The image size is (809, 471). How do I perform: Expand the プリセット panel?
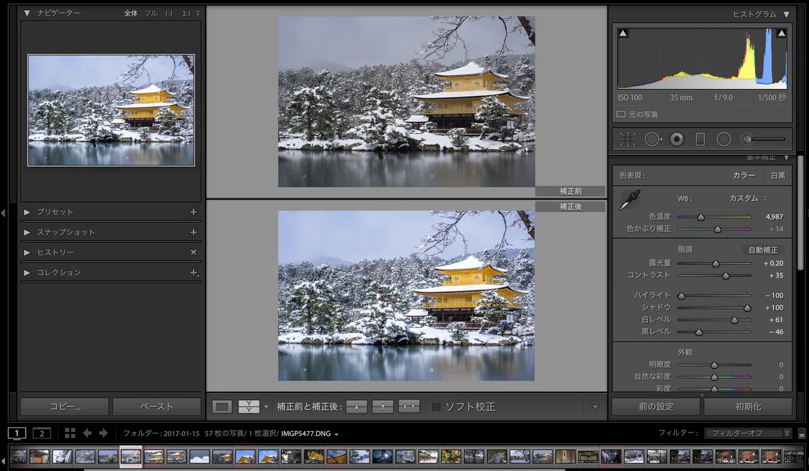[x=28, y=212]
